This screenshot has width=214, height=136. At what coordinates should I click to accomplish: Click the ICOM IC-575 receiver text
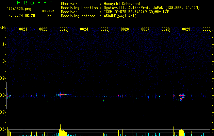[136, 12]
